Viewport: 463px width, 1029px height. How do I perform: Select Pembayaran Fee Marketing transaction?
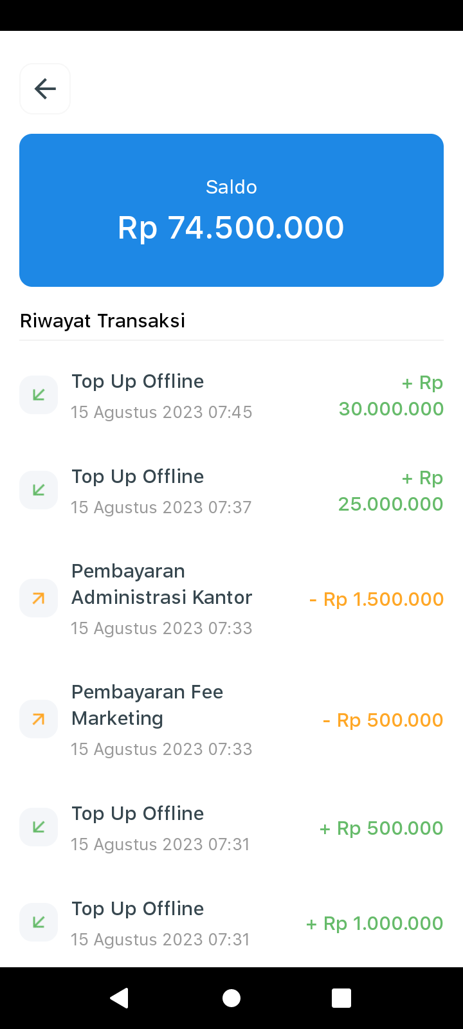232,719
